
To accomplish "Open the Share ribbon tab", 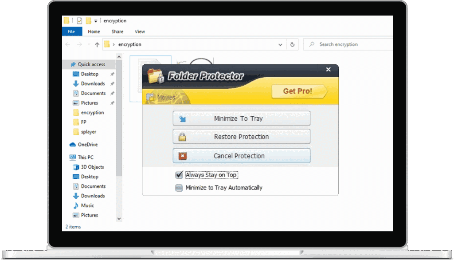I will point(117,32).
